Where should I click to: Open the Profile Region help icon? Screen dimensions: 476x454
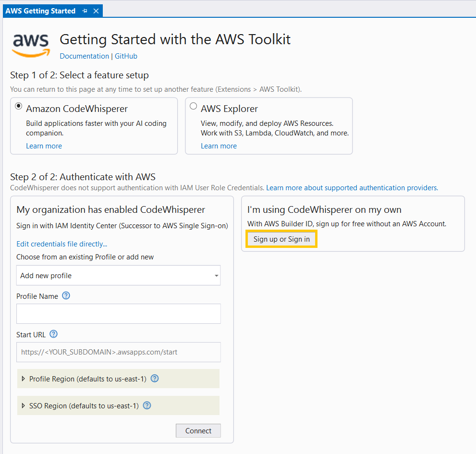coord(154,379)
